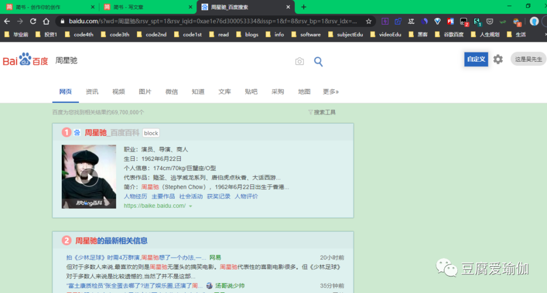Bookmark this page with the star icon

369,21
